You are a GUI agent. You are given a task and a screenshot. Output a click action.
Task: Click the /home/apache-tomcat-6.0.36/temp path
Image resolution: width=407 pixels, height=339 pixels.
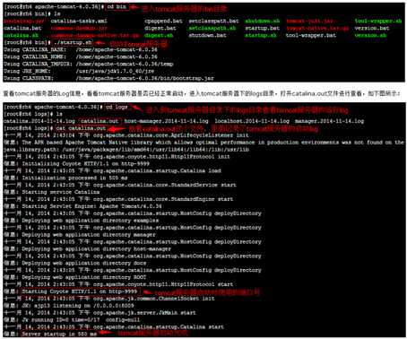point(125,64)
